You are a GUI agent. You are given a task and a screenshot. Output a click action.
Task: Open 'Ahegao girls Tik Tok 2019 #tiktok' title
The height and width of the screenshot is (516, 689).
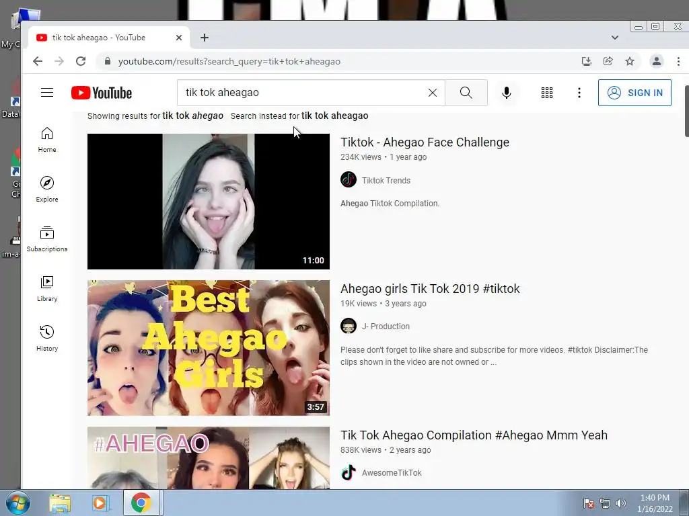[x=430, y=289]
